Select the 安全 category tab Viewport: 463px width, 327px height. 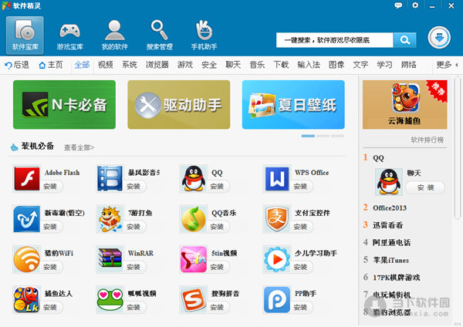(x=209, y=65)
